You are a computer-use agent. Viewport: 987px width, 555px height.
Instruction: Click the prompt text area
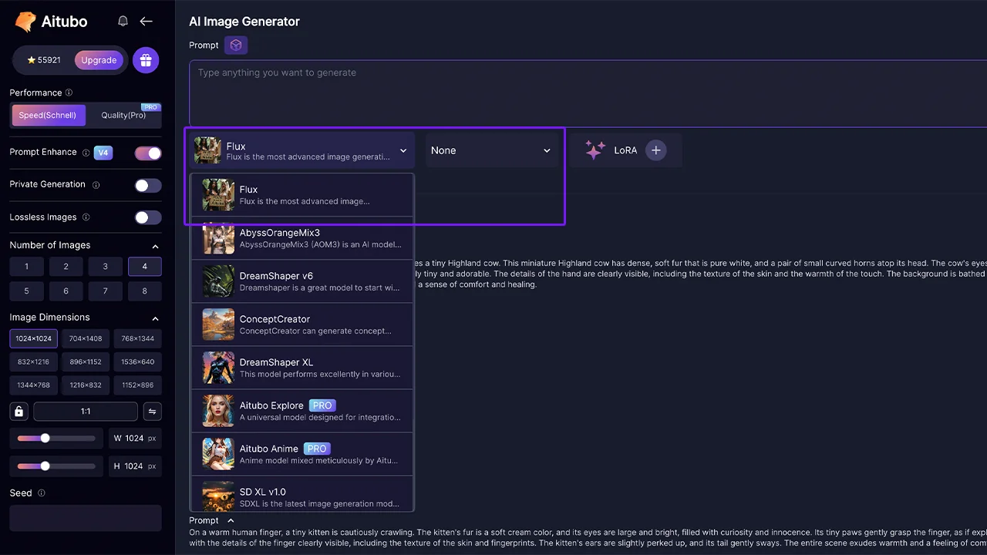click(588, 93)
